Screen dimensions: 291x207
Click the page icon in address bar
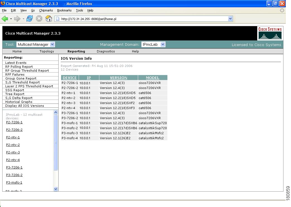pyautogui.click(x=58, y=19)
